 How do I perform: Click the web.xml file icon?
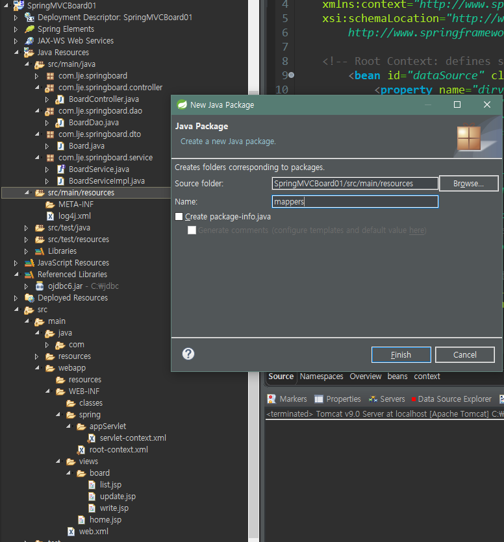(71, 532)
